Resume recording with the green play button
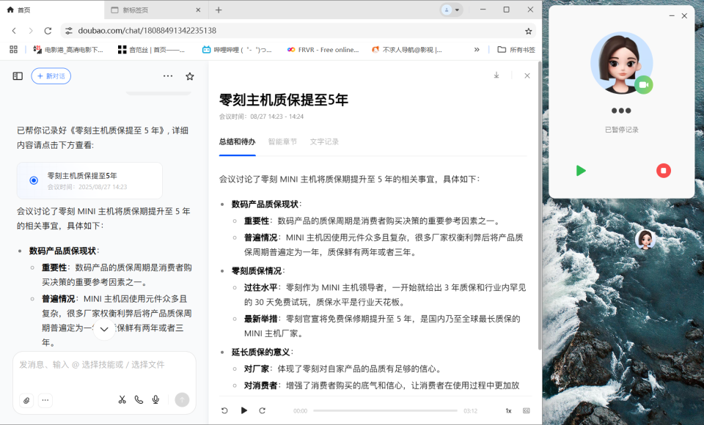 pyautogui.click(x=581, y=171)
